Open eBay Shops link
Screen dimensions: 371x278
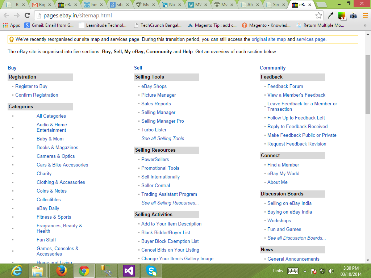point(154,86)
